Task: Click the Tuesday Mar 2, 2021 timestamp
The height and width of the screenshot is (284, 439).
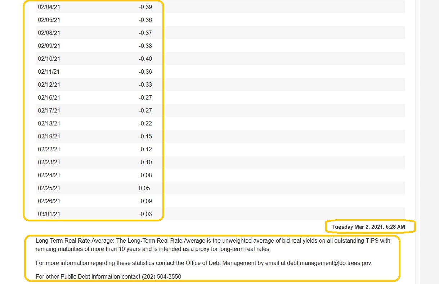Action: click(368, 227)
